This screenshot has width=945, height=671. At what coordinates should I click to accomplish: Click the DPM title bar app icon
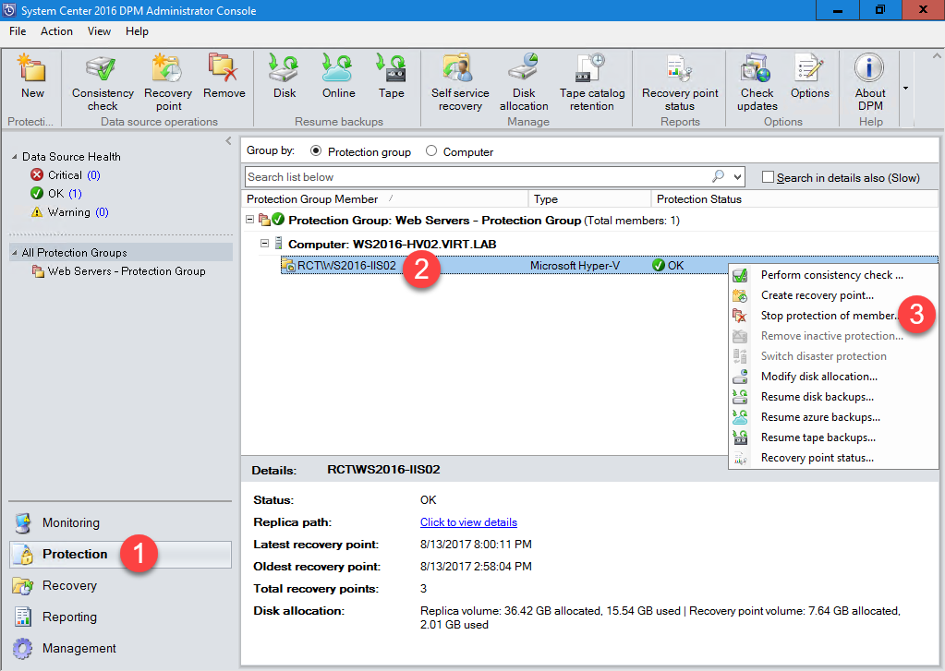tap(9, 10)
